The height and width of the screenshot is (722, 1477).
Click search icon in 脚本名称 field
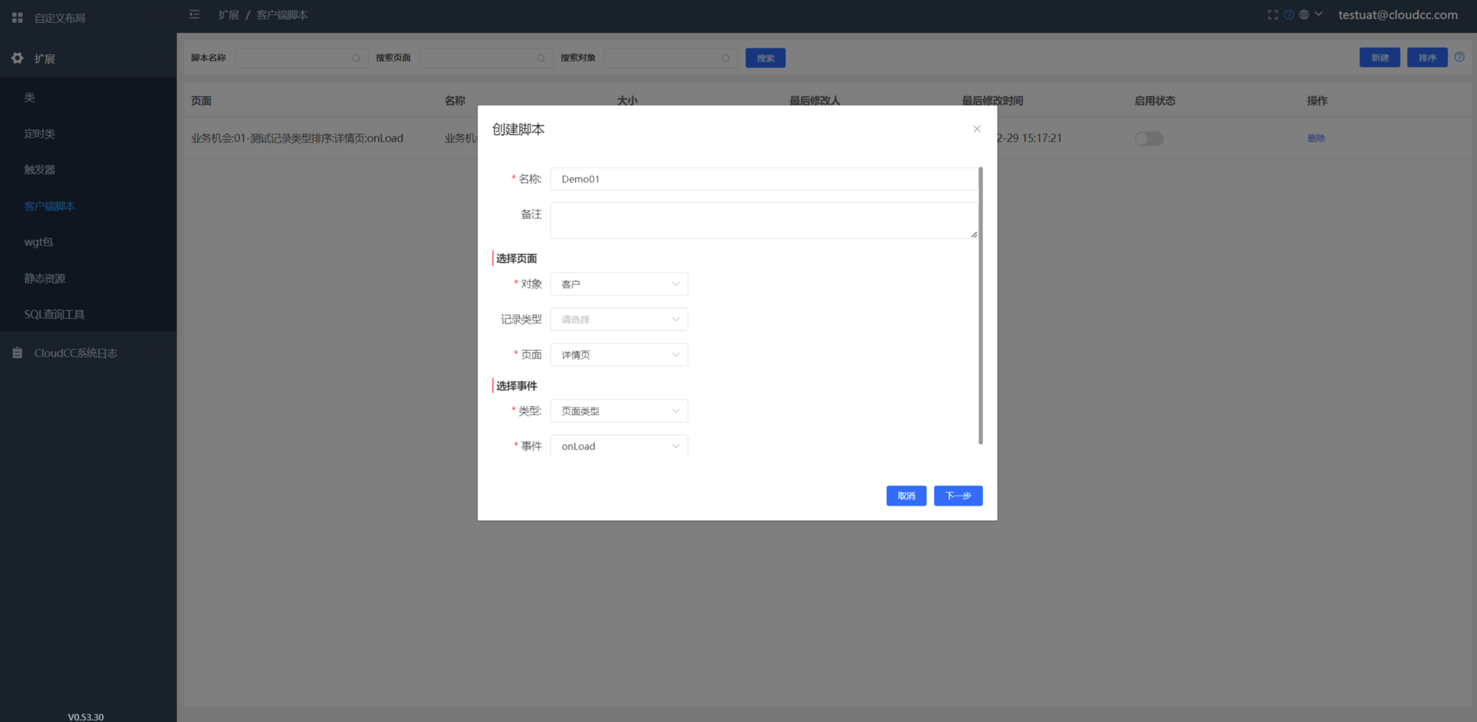[356, 58]
